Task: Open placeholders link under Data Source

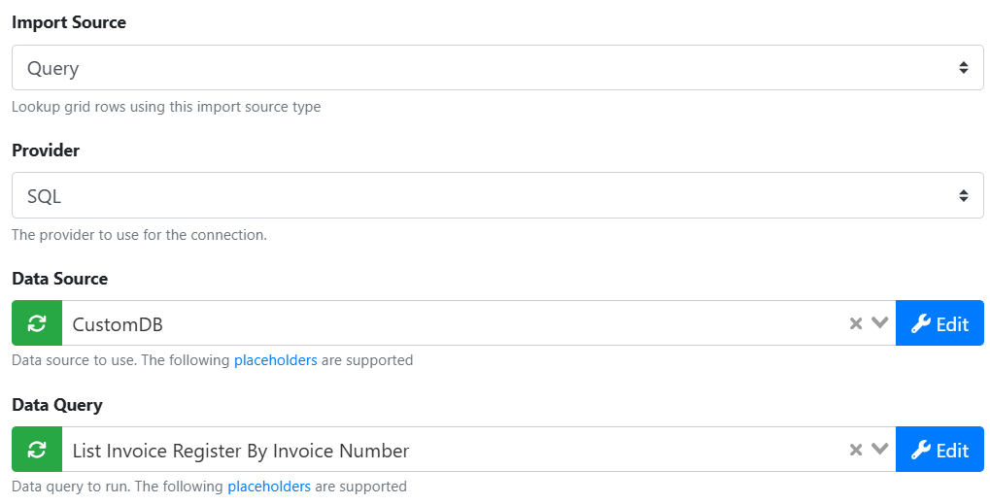Action: tap(275, 360)
